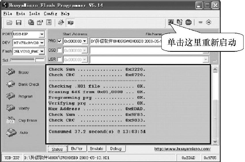This screenshot has width=245, height=162.
Task: Click the circular arrow icon at toolbar end
Action: 209,22
